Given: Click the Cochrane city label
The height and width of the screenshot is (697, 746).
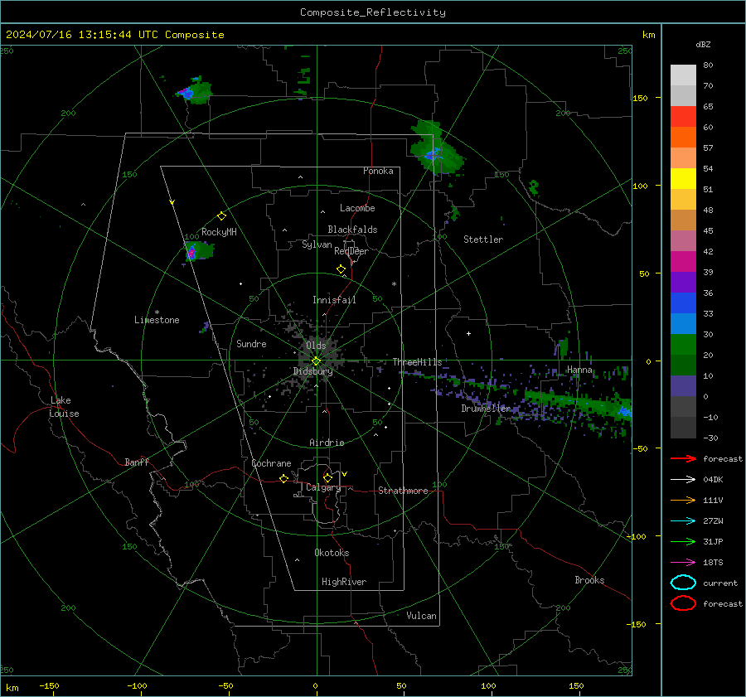Looking at the screenshot, I should click(271, 463).
